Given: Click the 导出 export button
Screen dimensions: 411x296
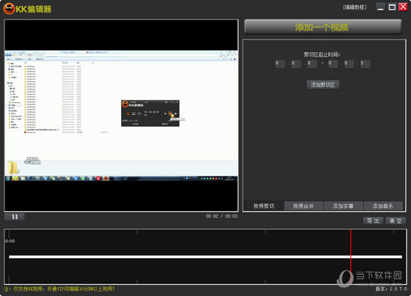Looking at the screenshot, I should [x=373, y=221].
